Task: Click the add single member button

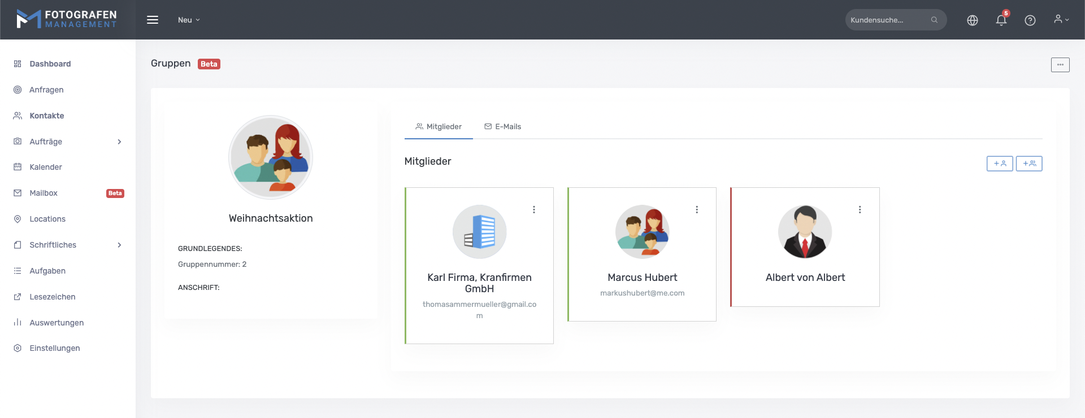Action: (999, 164)
